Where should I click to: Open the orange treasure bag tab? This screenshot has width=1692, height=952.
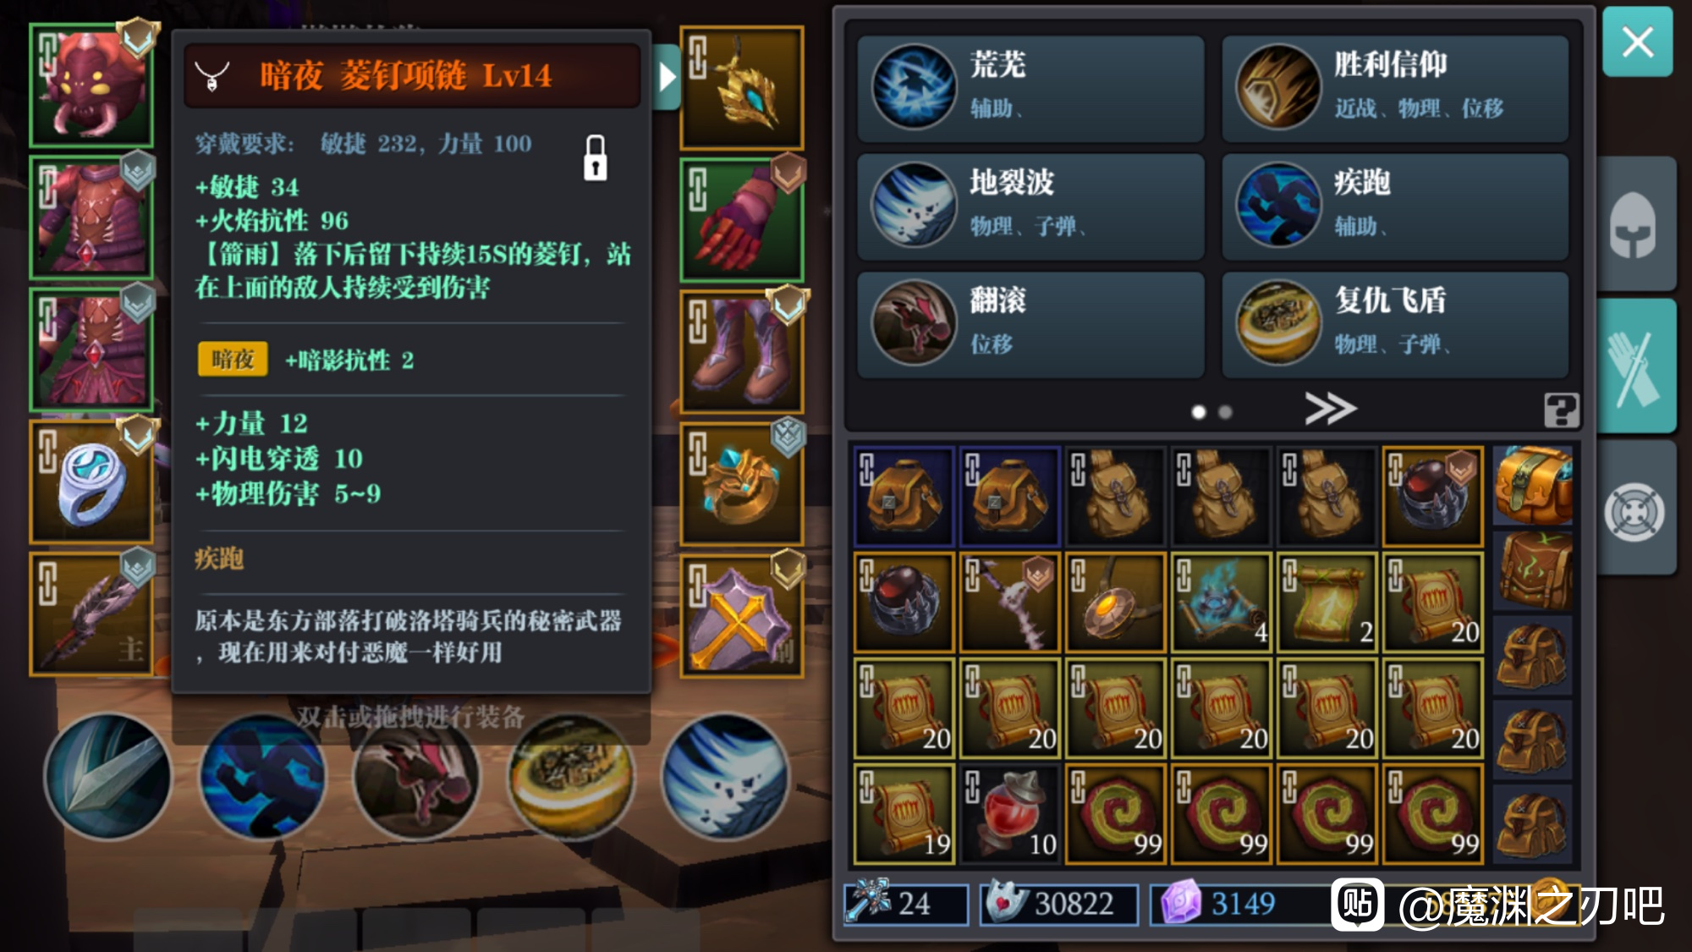[x=1532, y=486]
